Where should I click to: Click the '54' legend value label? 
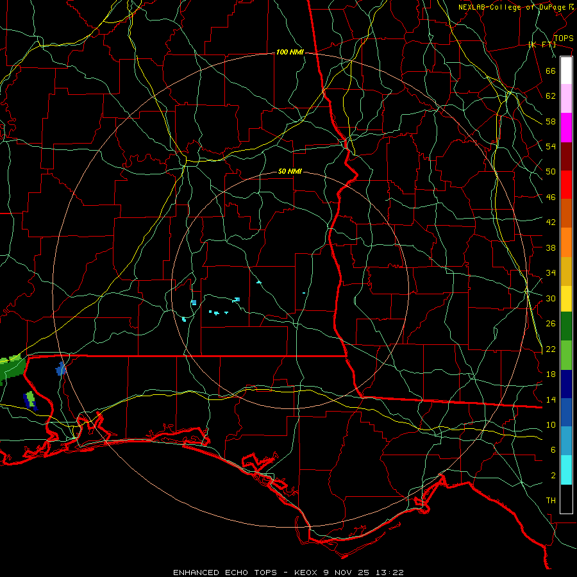coord(551,146)
